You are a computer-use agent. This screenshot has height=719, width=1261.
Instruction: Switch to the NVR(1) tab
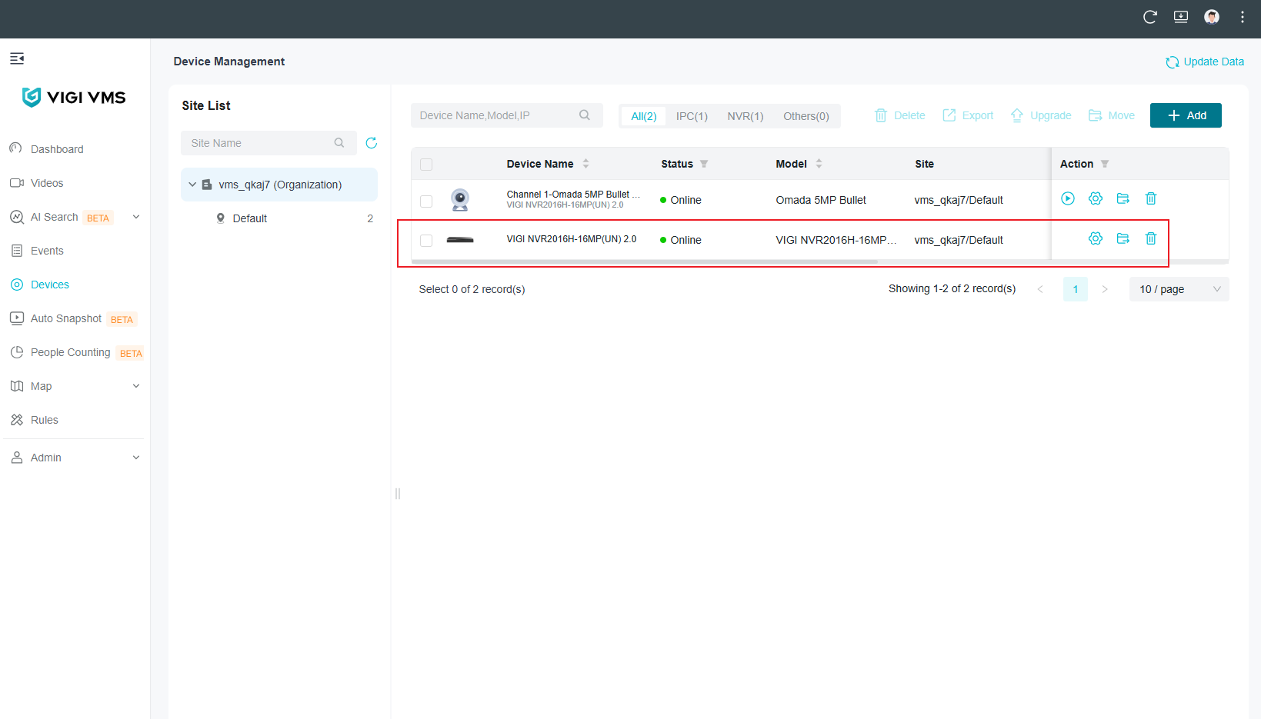pos(746,116)
